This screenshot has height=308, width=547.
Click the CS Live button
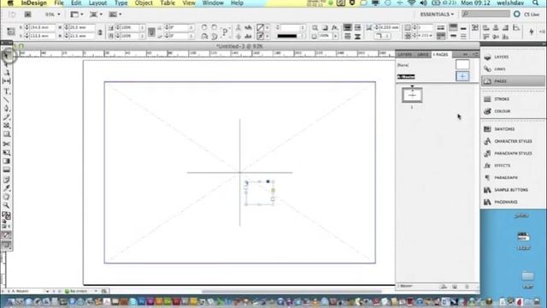pos(526,15)
